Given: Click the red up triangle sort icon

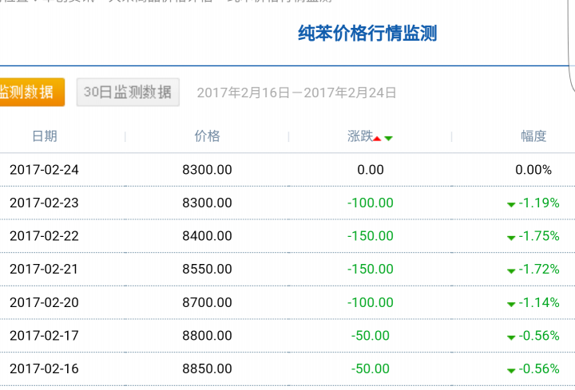Looking at the screenshot, I should (377, 139).
